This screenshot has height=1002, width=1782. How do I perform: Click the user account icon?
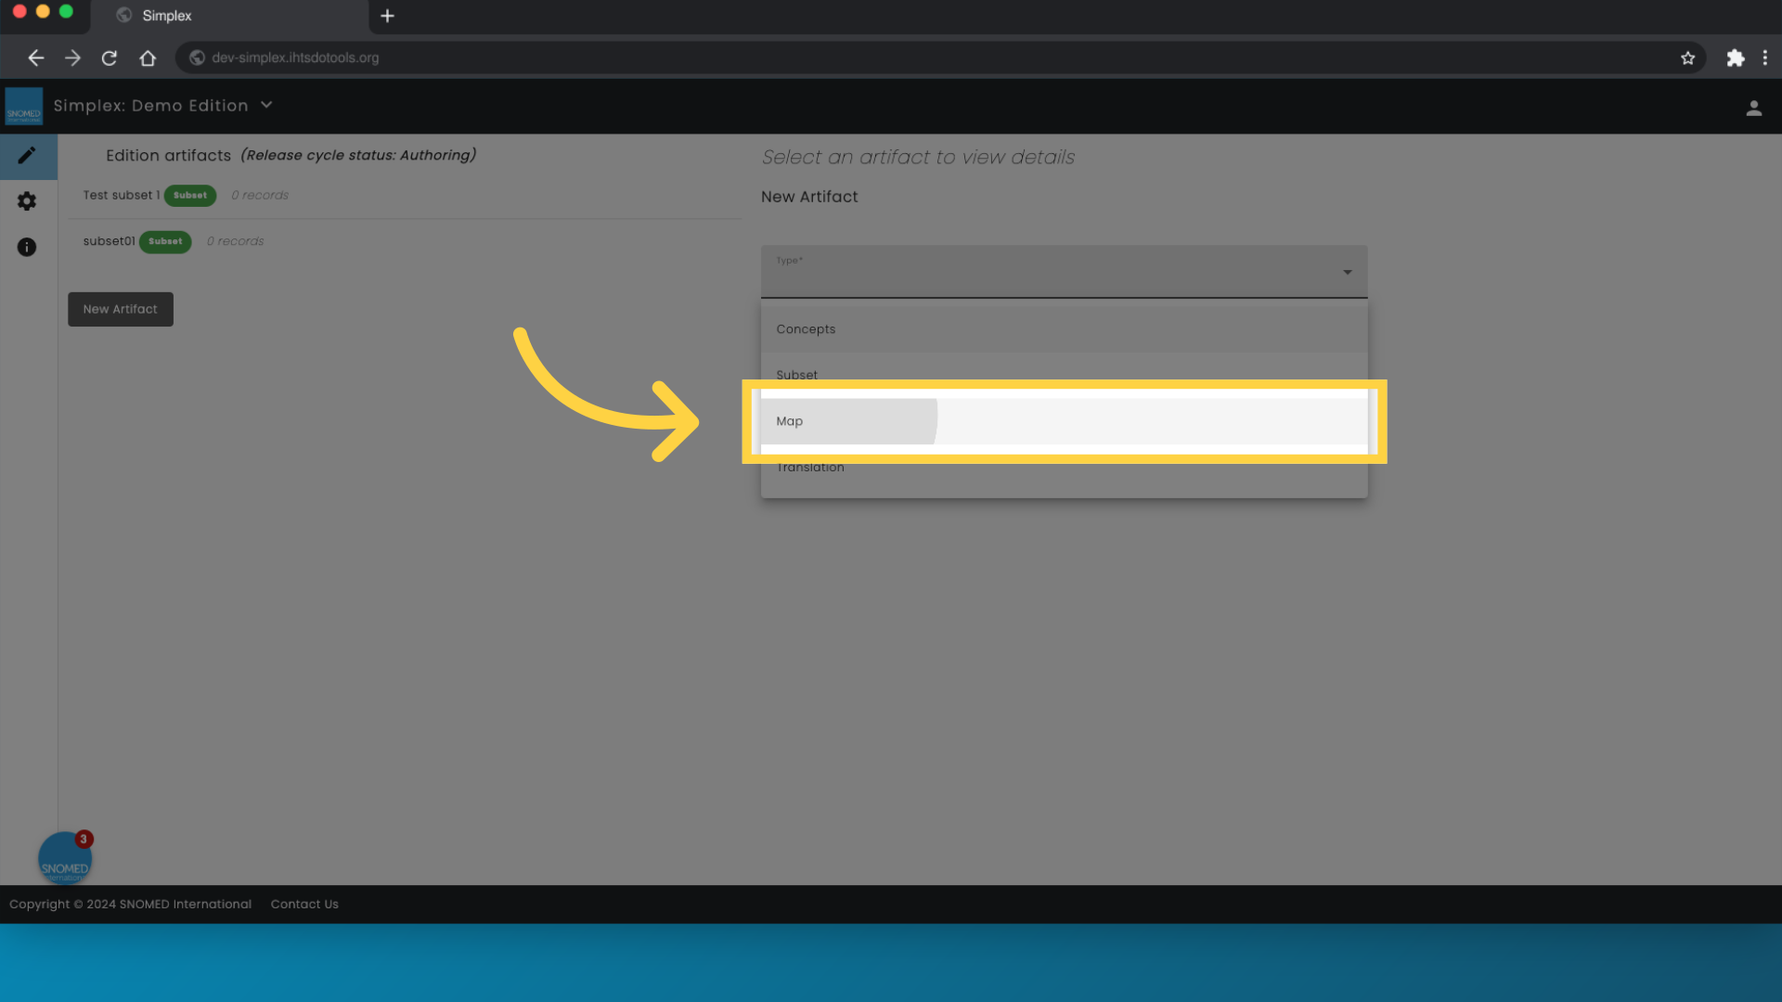[1753, 109]
